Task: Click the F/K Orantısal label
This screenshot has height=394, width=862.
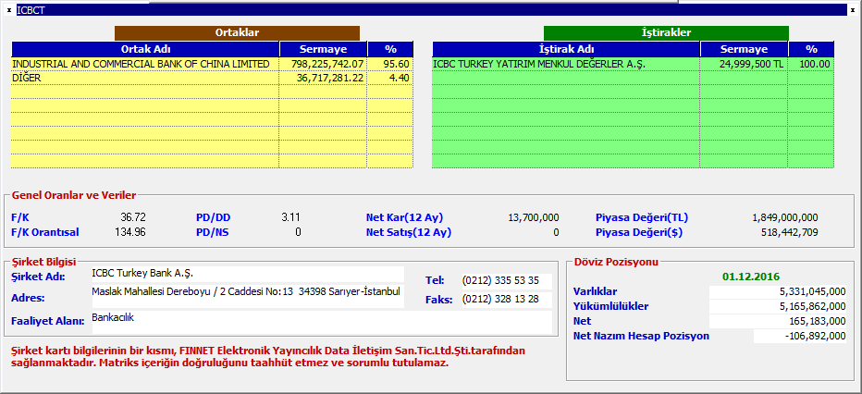Action: [45, 232]
